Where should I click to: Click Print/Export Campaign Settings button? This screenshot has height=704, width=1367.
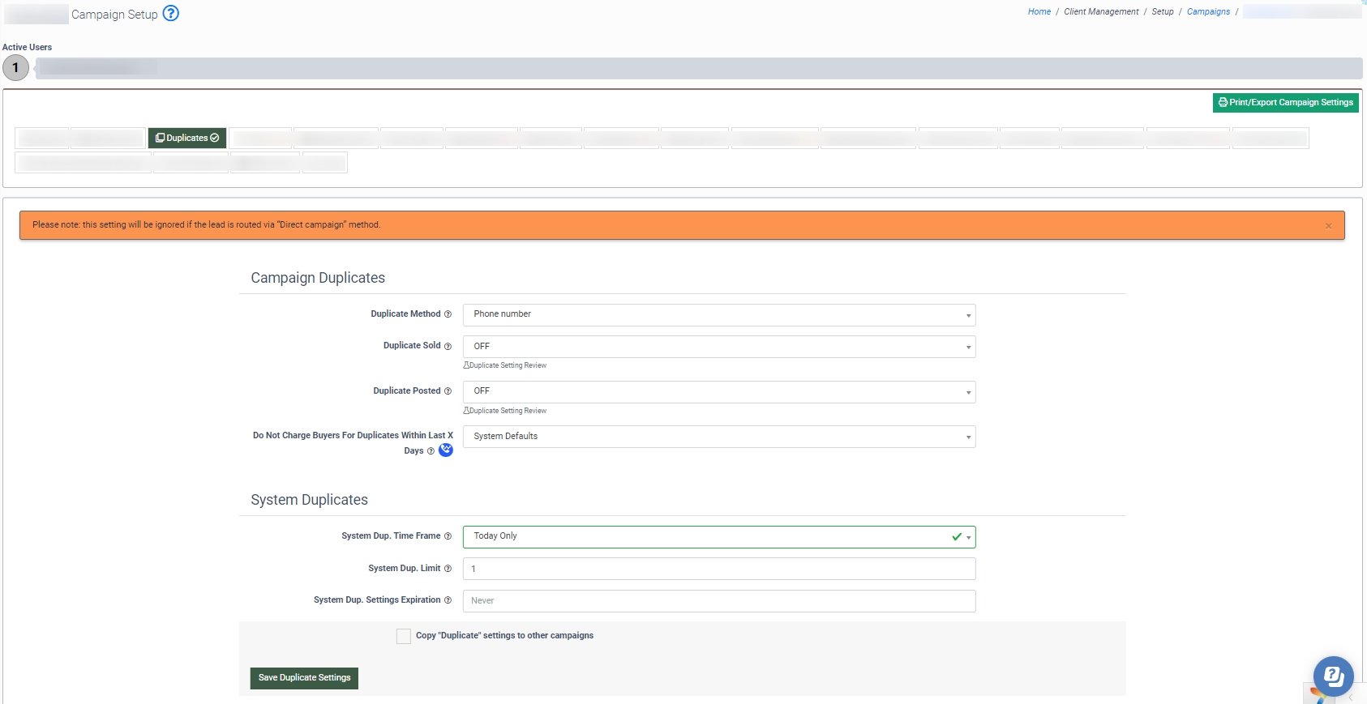[x=1285, y=103]
